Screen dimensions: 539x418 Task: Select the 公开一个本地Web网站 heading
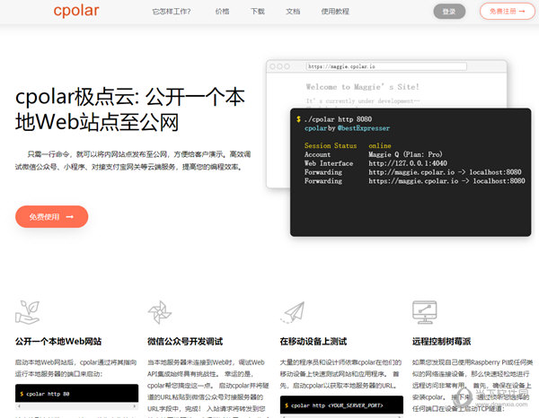pyautogui.click(x=58, y=342)
